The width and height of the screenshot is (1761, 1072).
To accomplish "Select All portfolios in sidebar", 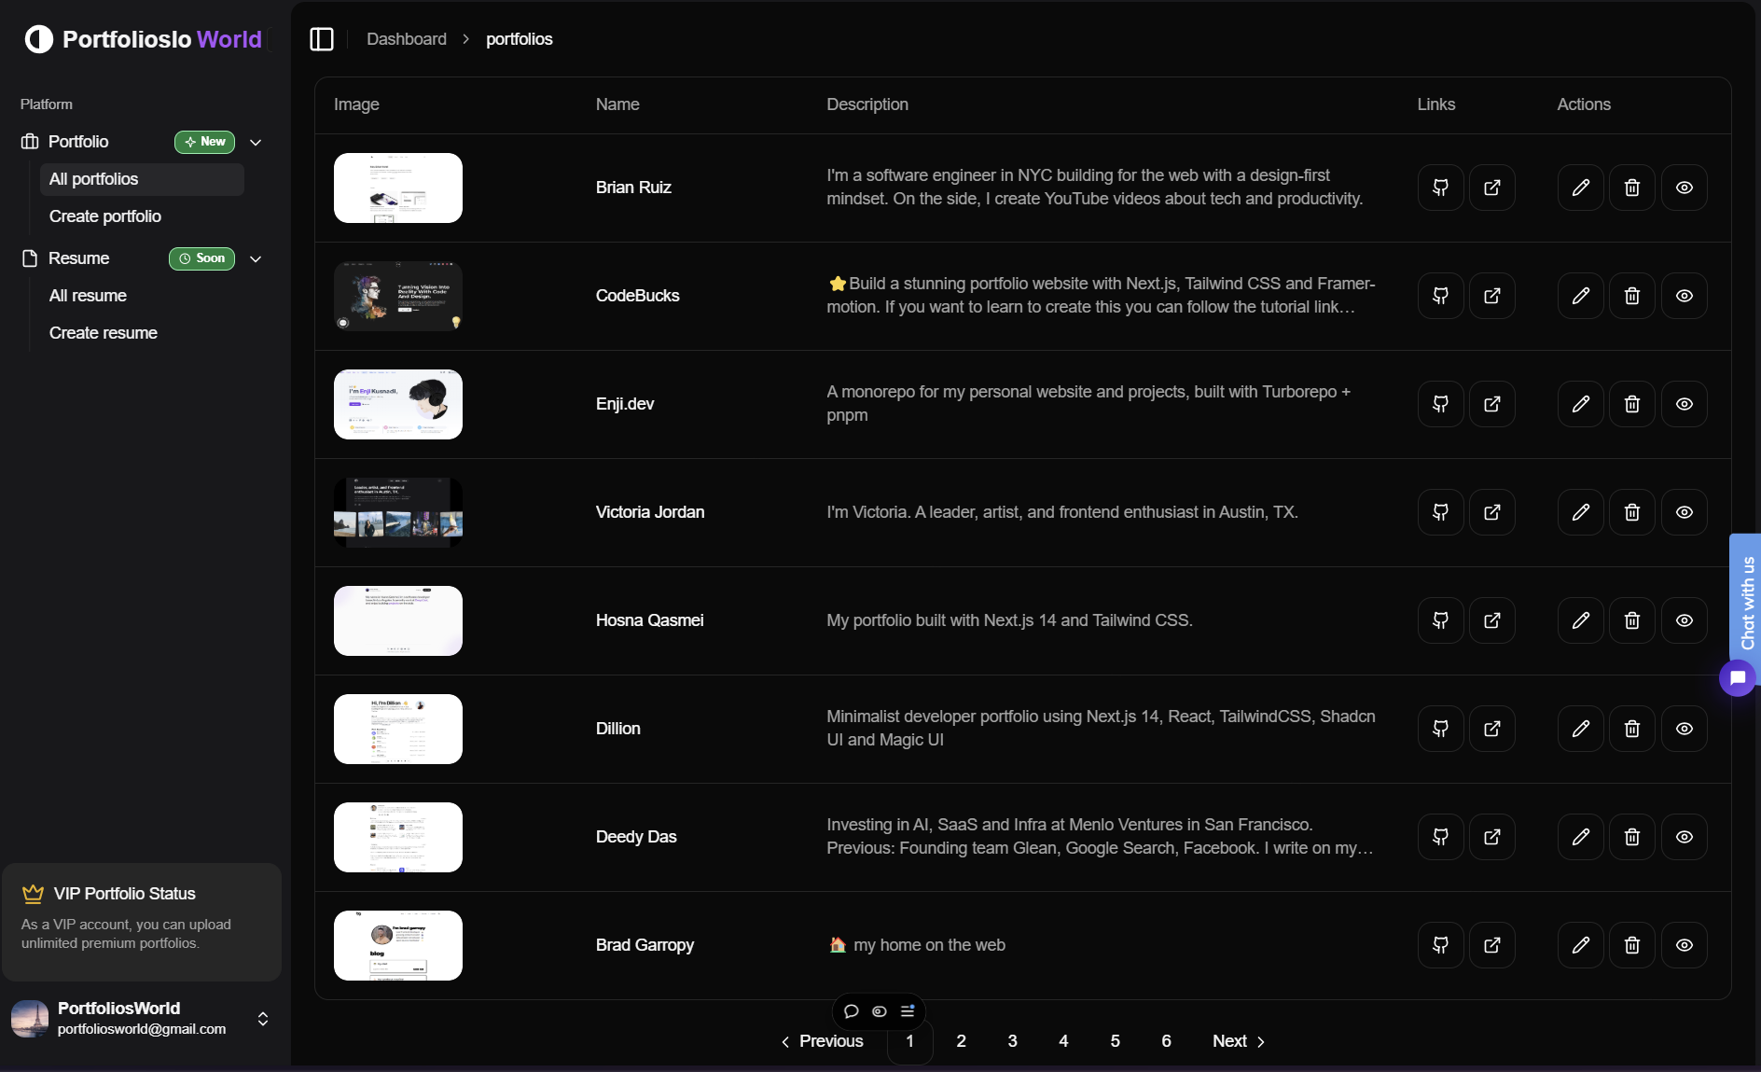I will point(142,179).
